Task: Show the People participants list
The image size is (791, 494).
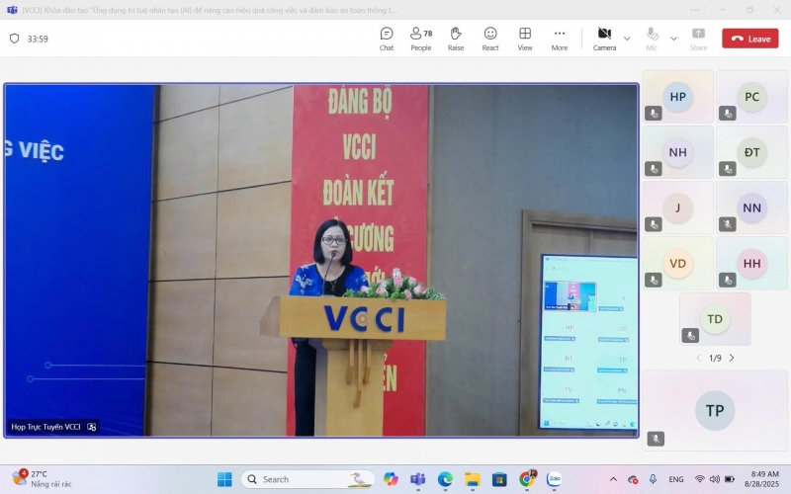Action: (x=421, y=39)
